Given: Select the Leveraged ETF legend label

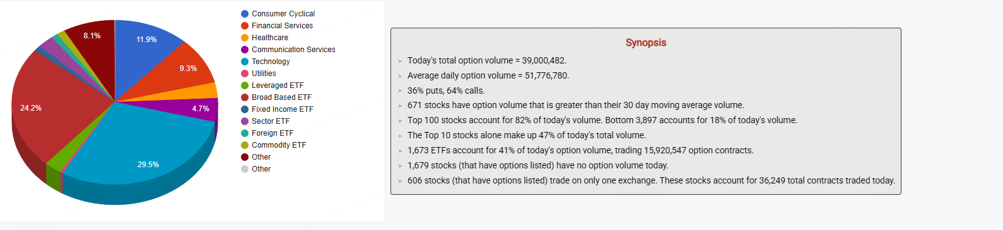Looking at the screenshot, I should pyautogui.click(x=278, y=85).
